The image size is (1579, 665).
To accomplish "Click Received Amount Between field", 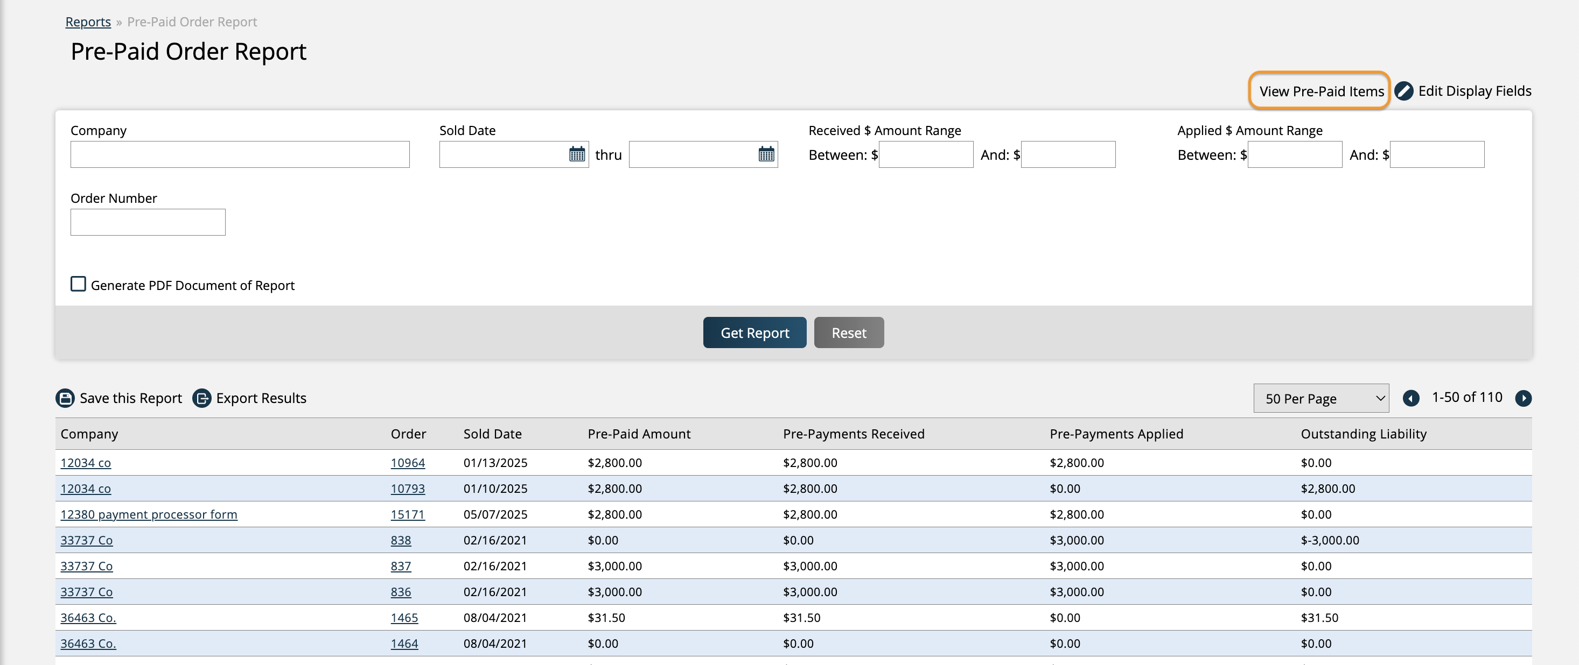I will pos(926,154).
